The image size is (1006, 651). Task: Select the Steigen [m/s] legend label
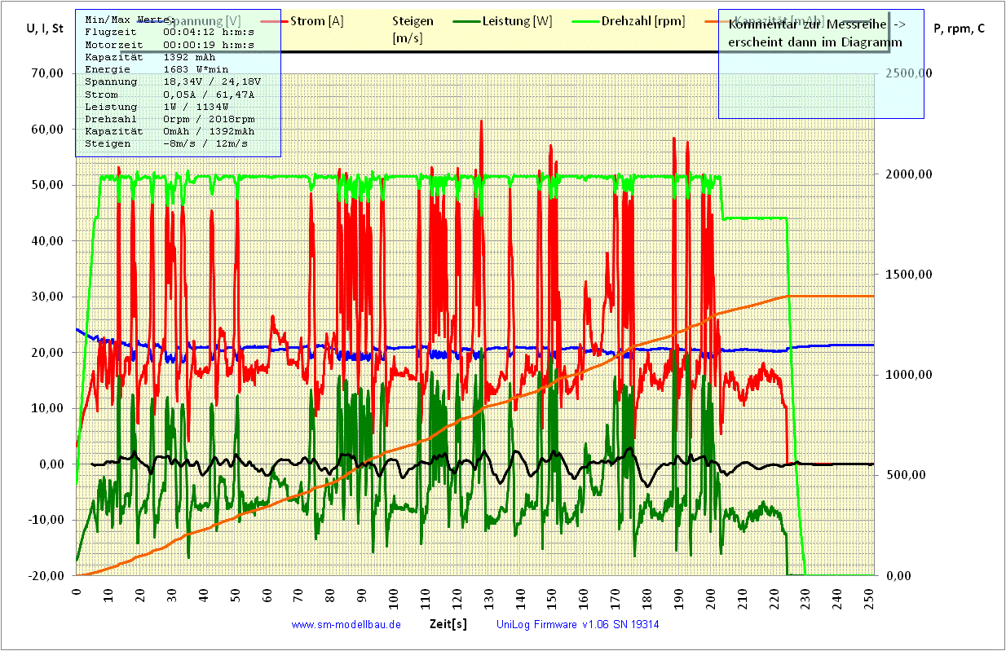413,29
